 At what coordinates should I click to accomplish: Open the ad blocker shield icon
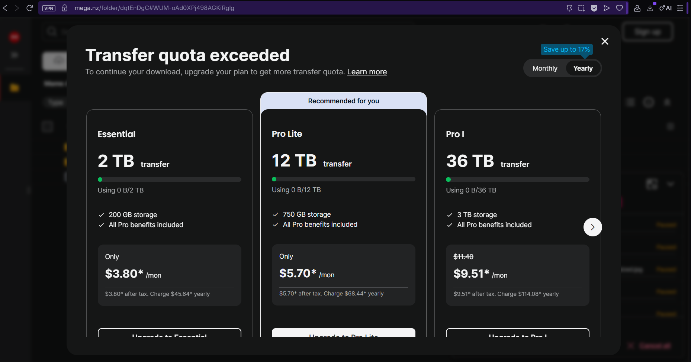click(594, 8)
